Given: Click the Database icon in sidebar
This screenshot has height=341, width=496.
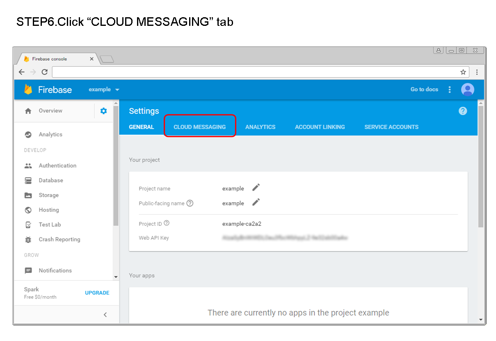Looking at the screenshot, I should pyautogui.click(x=27, y=180).
